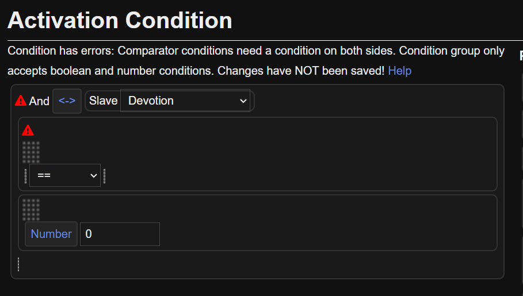Viewport: 523px width, 296px height.
Task: Click the number value field showing 0
Action: (120, 234)
